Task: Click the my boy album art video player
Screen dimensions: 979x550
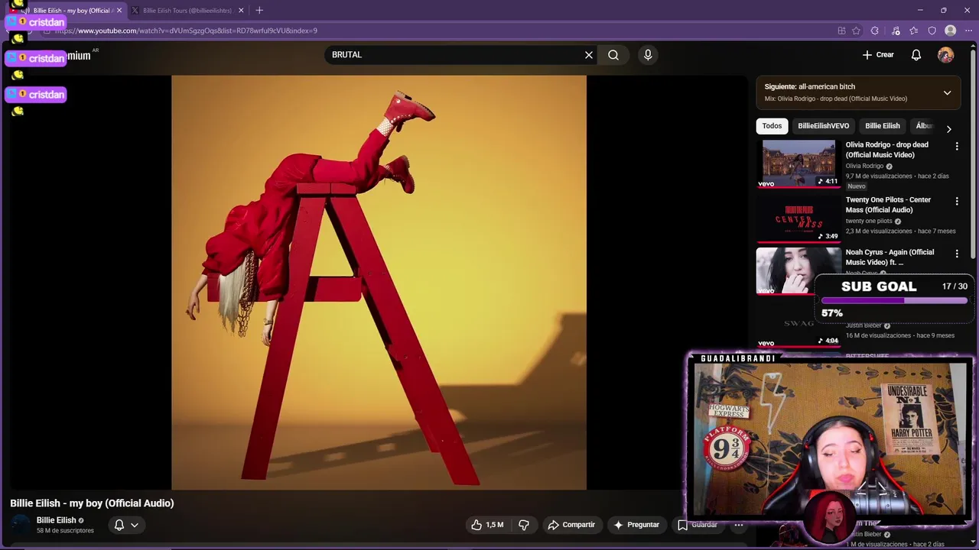Action: tap(379, 282)
